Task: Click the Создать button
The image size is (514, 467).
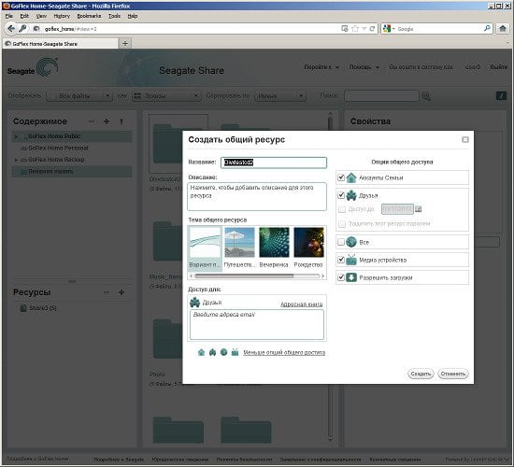Action: coord(421,374)
